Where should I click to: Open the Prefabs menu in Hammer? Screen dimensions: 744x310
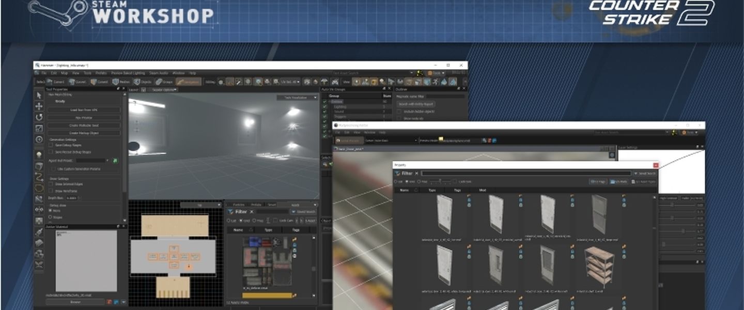tap(101, 73)
